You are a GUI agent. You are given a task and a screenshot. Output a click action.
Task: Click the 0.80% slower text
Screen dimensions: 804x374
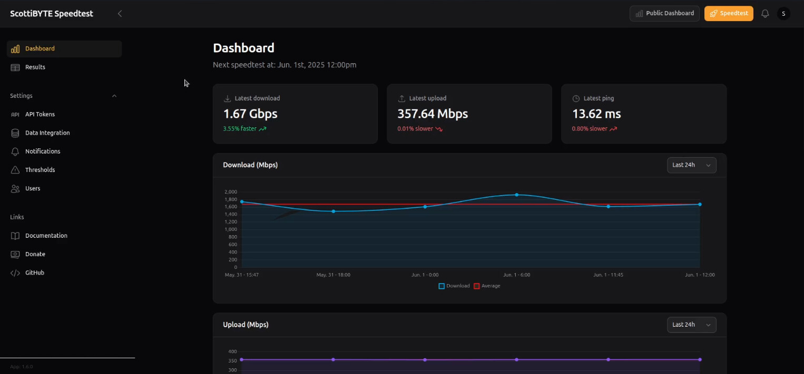pos(590,129)
